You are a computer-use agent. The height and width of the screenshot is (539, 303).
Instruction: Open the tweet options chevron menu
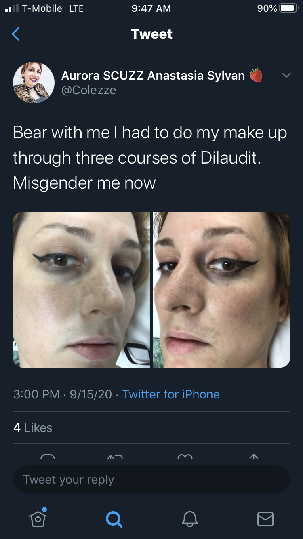[286, 75]
